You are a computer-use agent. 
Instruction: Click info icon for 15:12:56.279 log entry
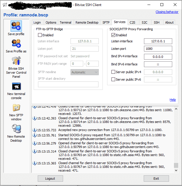tap(35, 143)
